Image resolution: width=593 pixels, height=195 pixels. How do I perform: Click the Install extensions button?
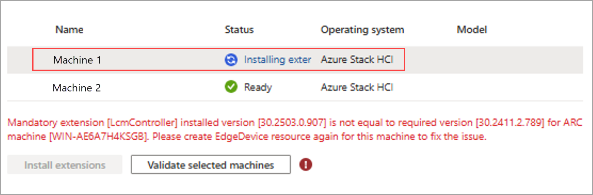(65, 165)
